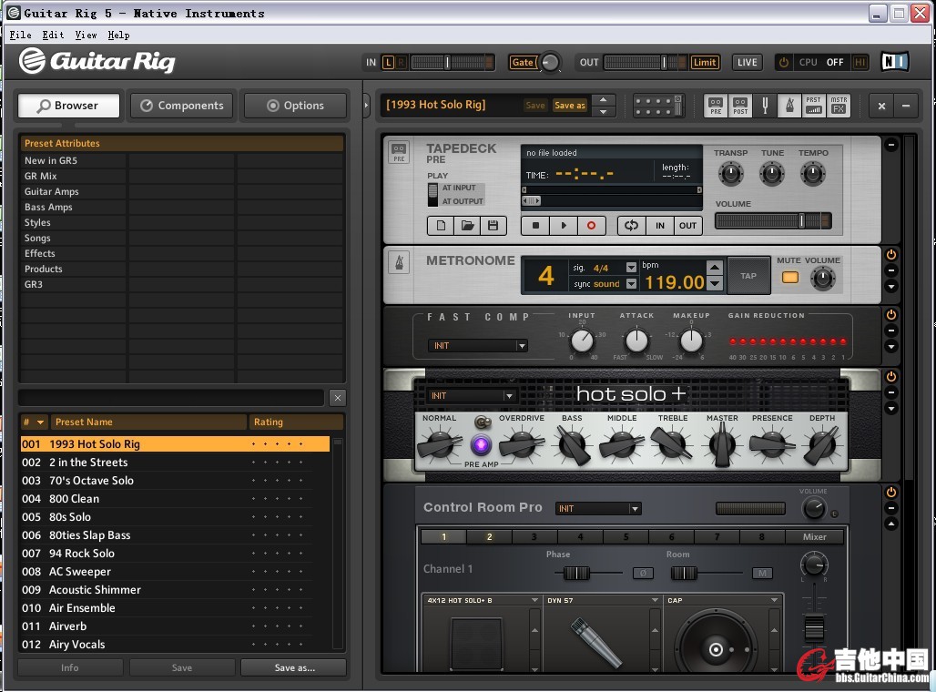Open CAP position dropdown
Image resolution: width=936 pixels, height=692 pixels.
(x=774, y=600)
